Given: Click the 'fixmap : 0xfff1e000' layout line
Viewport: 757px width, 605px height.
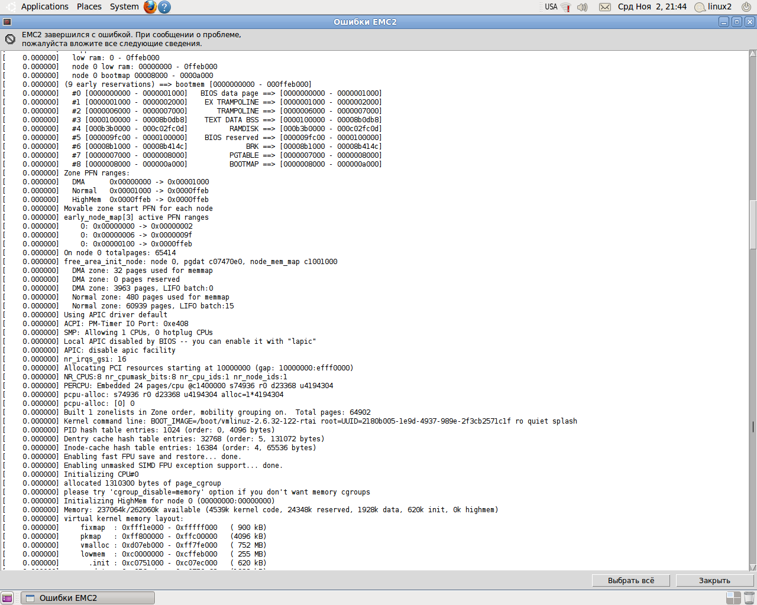Looking at the screenshot, I should (173, 528).
